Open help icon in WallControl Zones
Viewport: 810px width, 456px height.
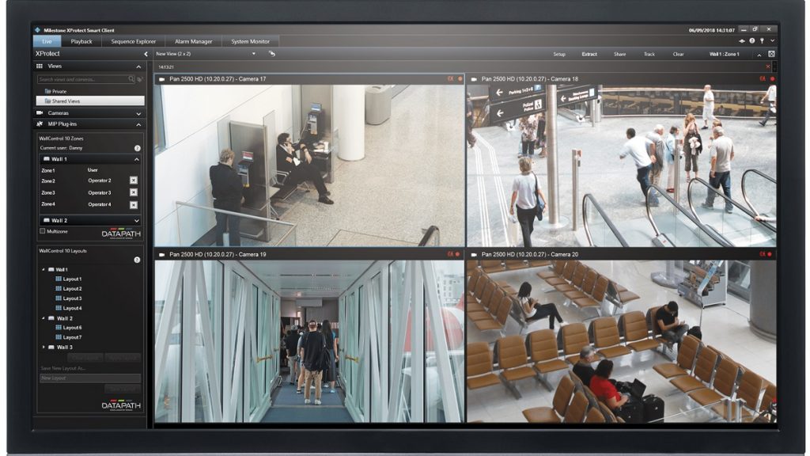click(x=138, y=148)
